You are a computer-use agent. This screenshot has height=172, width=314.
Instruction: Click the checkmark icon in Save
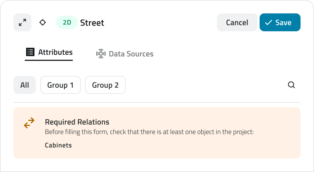[269, 22]
